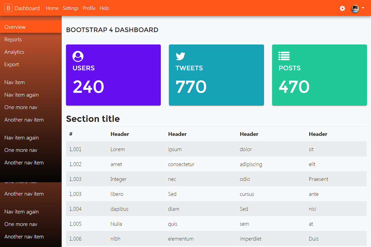Select table cell 'Nulla'
Viewport: 371px width, 247px height.
116,224
